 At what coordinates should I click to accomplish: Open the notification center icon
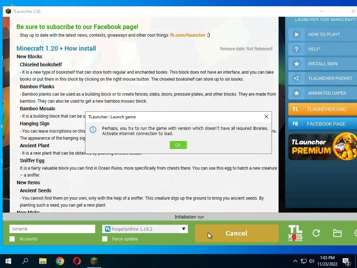[346, 262]
